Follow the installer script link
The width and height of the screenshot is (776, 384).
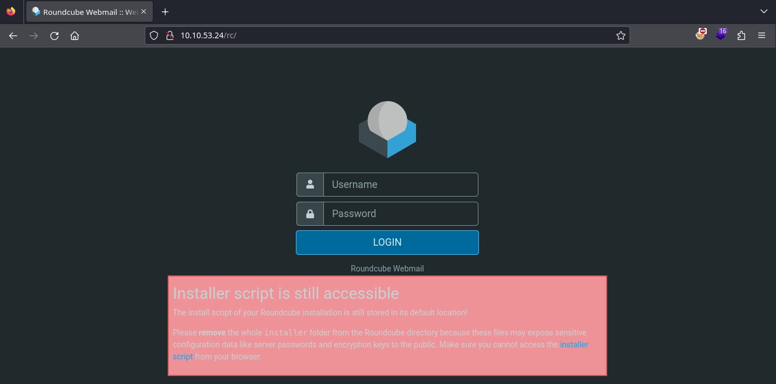click(x=573, y=345)
